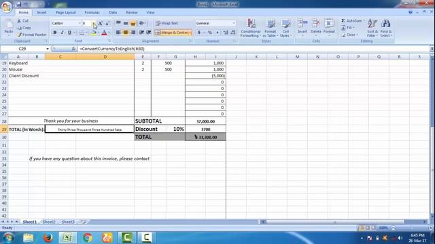Decrease cell indent

[x=141, y=33]
